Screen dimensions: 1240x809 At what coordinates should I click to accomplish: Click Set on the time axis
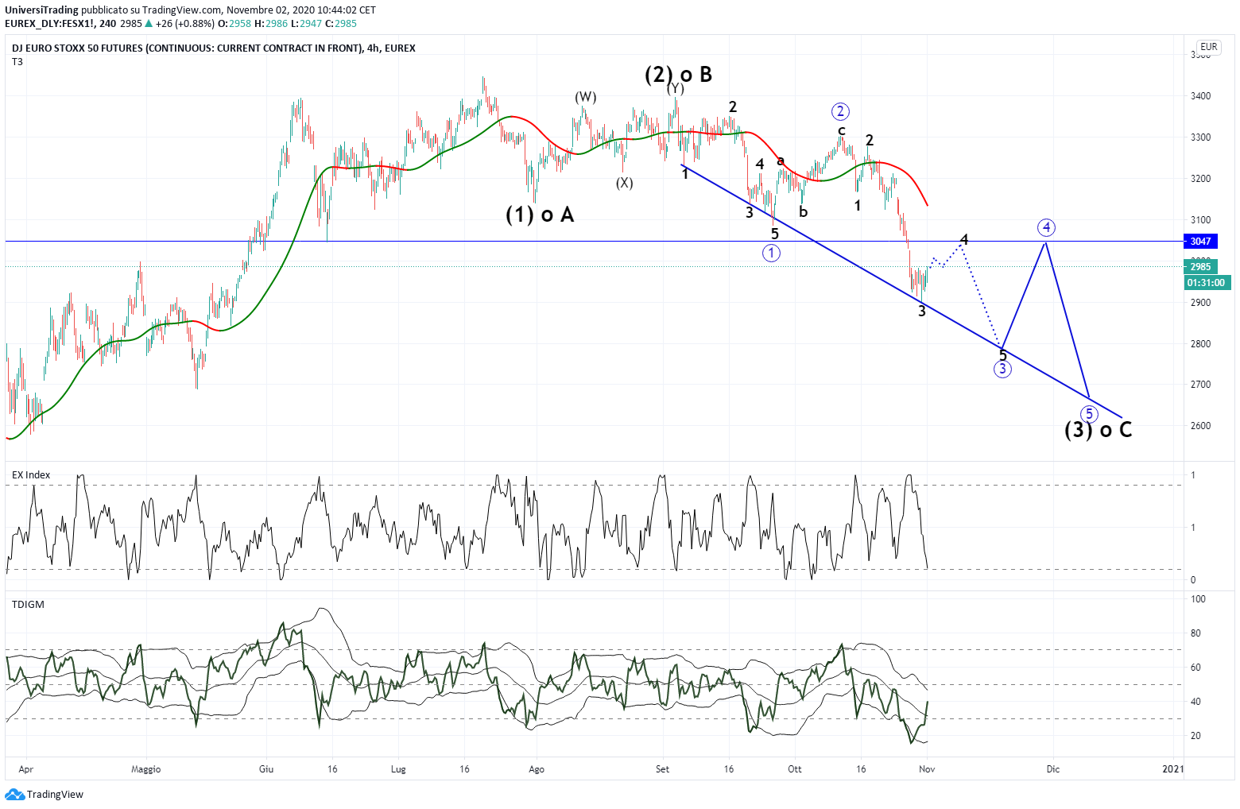(x=663, y=769)
